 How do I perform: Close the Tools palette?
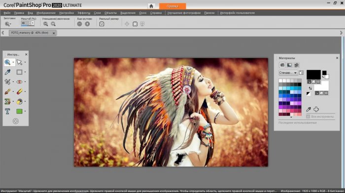(x=26, y=55)
